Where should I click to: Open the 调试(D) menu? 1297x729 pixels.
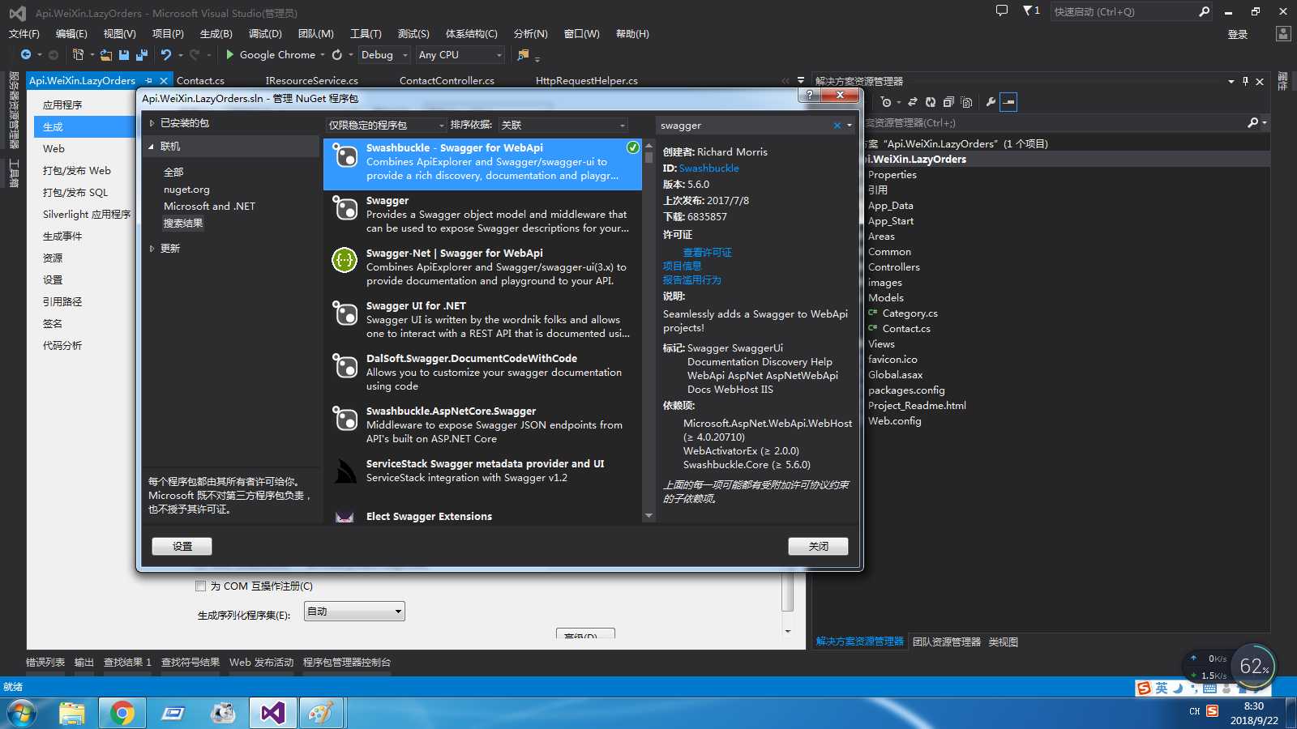tap(265, 33)
